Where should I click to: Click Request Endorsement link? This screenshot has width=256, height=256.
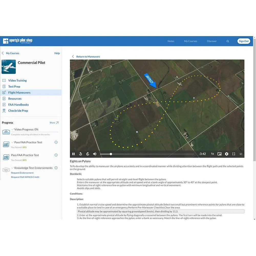coord(22,173)
